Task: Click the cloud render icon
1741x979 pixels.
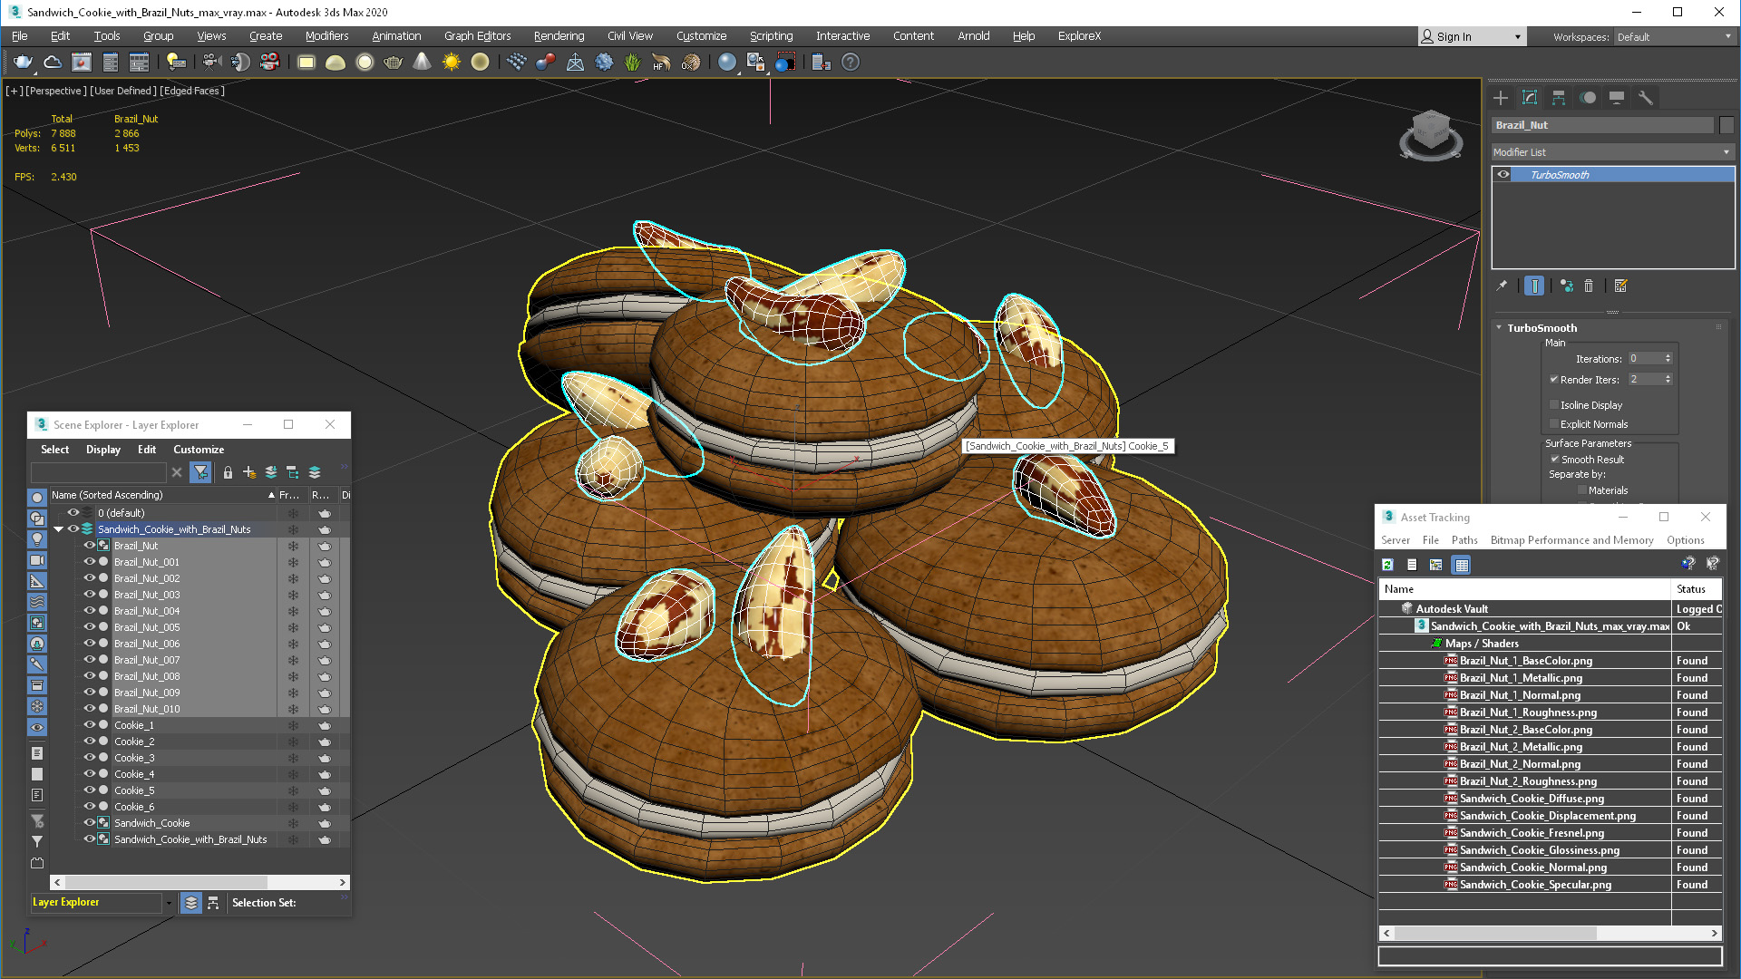Action: pos(53,62)
